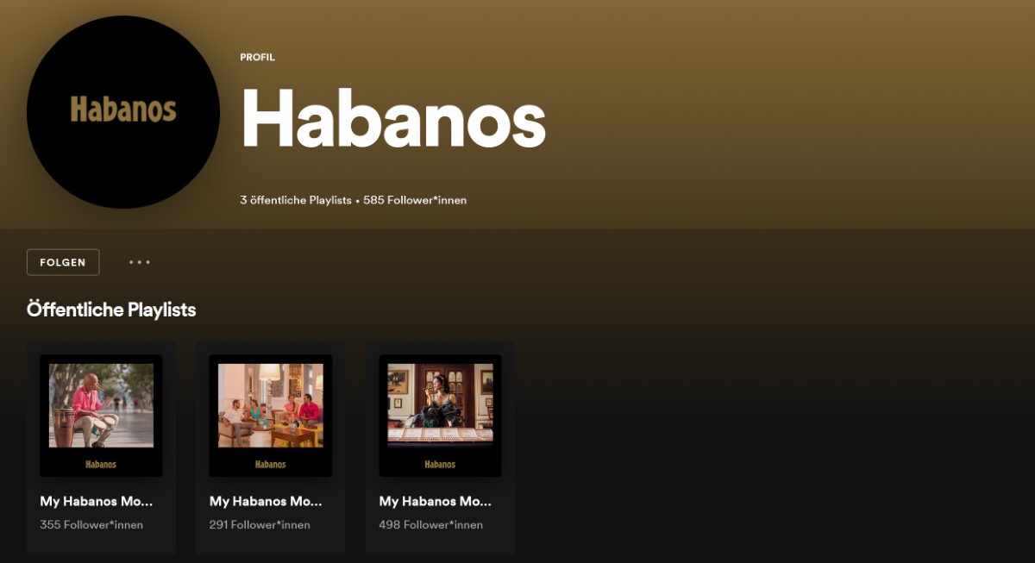Select playlist title with 355 followers
This screenshot has height=563, width=1035.
[x=97, y=501]
